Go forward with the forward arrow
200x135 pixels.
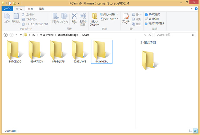pos(12,35)
